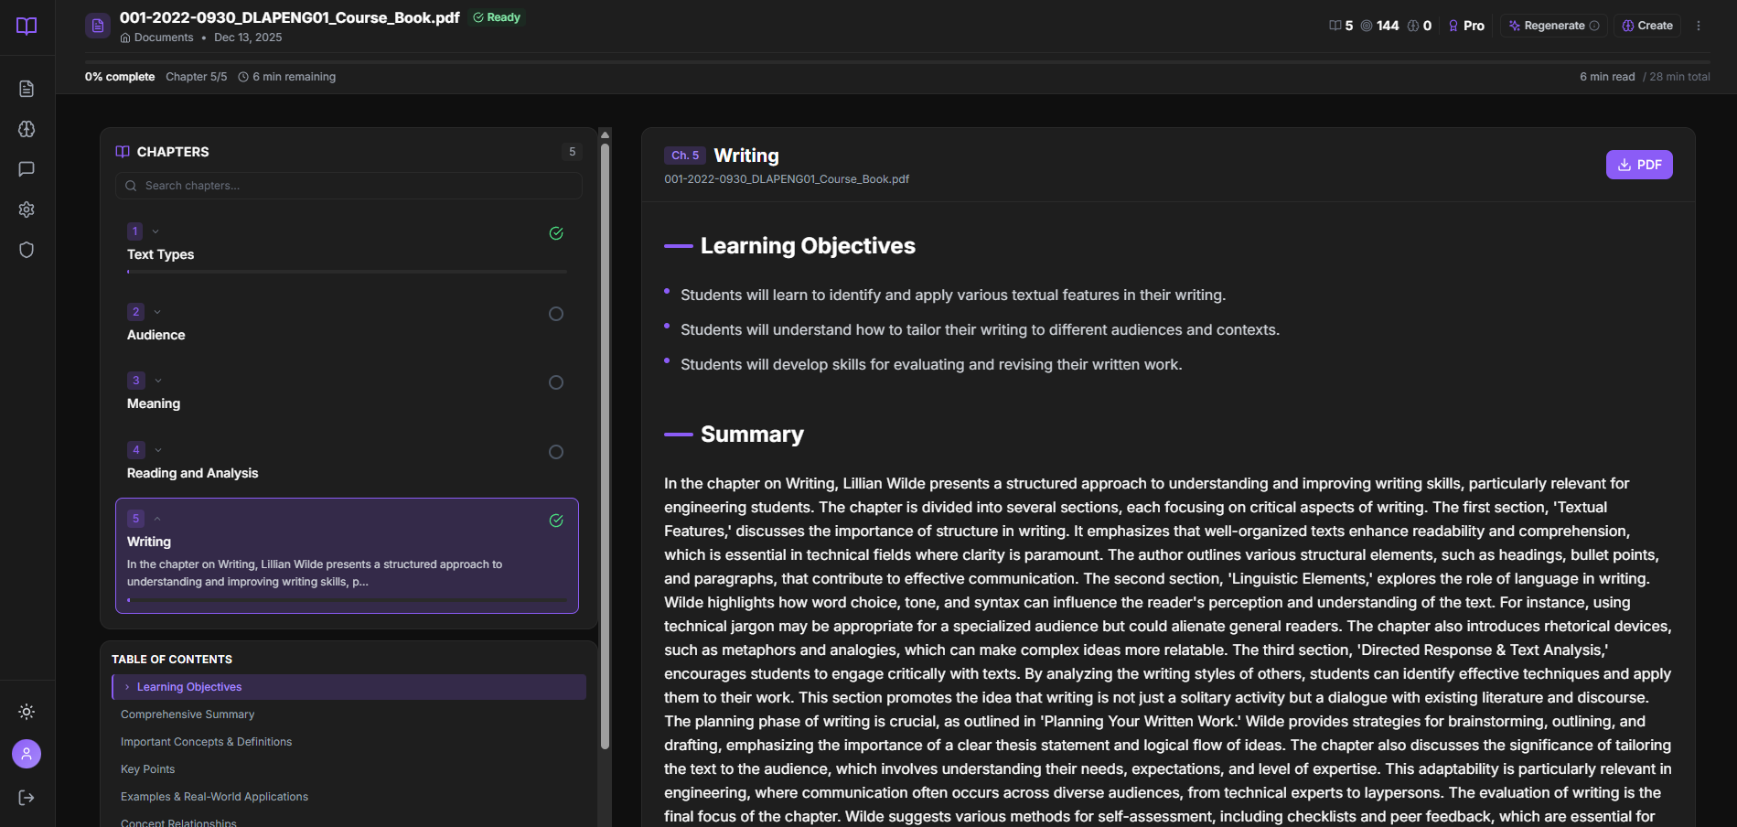
Task: Jump to Comprehensive Summary in contents
Action: coord(188,714)
